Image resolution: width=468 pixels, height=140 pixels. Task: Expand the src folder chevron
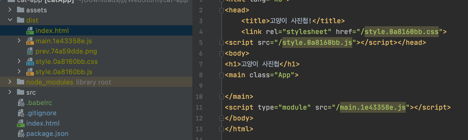pyautogui.click(x=10, y=92)
